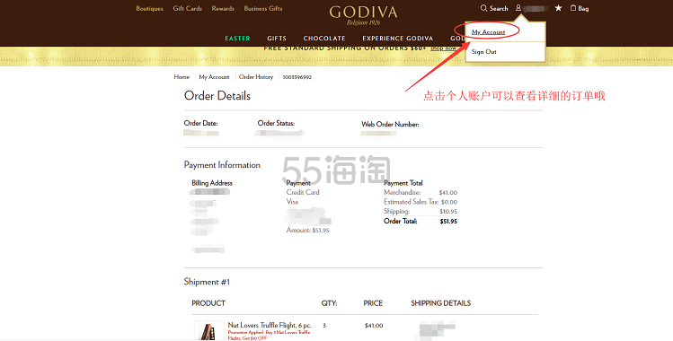This screenshot has height=341, width=673.
Task: Go to Home breadcrumb
Action: click(x=182, y=77)
